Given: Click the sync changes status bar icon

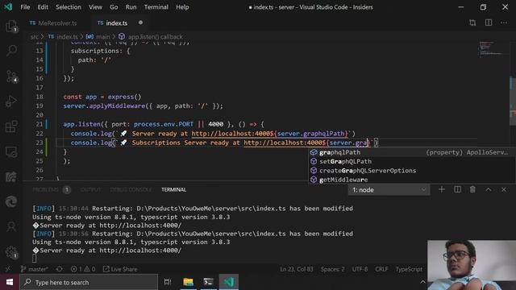Looking at the screenshot, I should [x=59, y=269].
